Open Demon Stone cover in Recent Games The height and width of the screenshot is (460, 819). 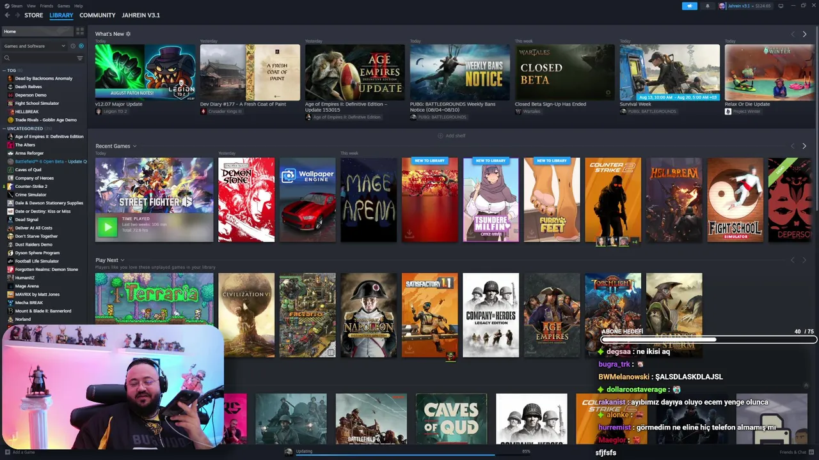coord(246,200)
